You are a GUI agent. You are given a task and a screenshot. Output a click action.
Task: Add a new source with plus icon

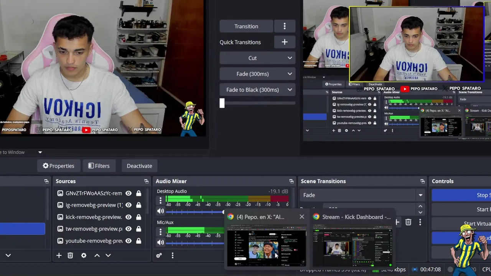click(x=59, y=255)
